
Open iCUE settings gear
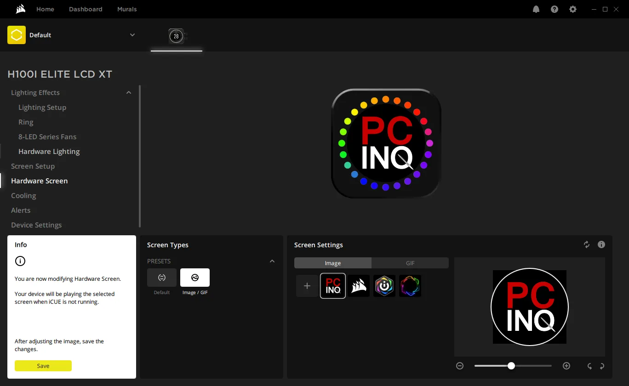[573, 9]
